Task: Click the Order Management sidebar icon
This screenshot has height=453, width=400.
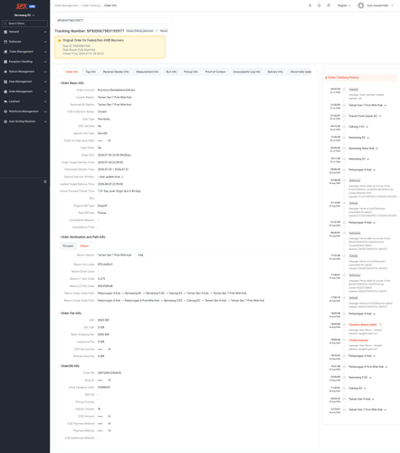Action: click(x=5, y=92)
